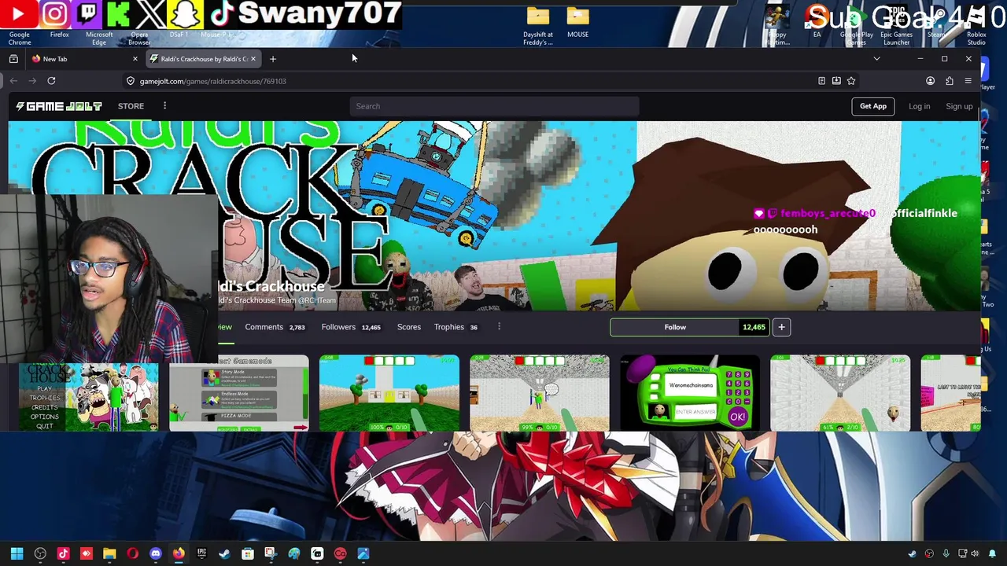Open Steam from the taskbar
Image resolution: width=1007 pixels, height=566 pixels.
click(x=224, y=553)
